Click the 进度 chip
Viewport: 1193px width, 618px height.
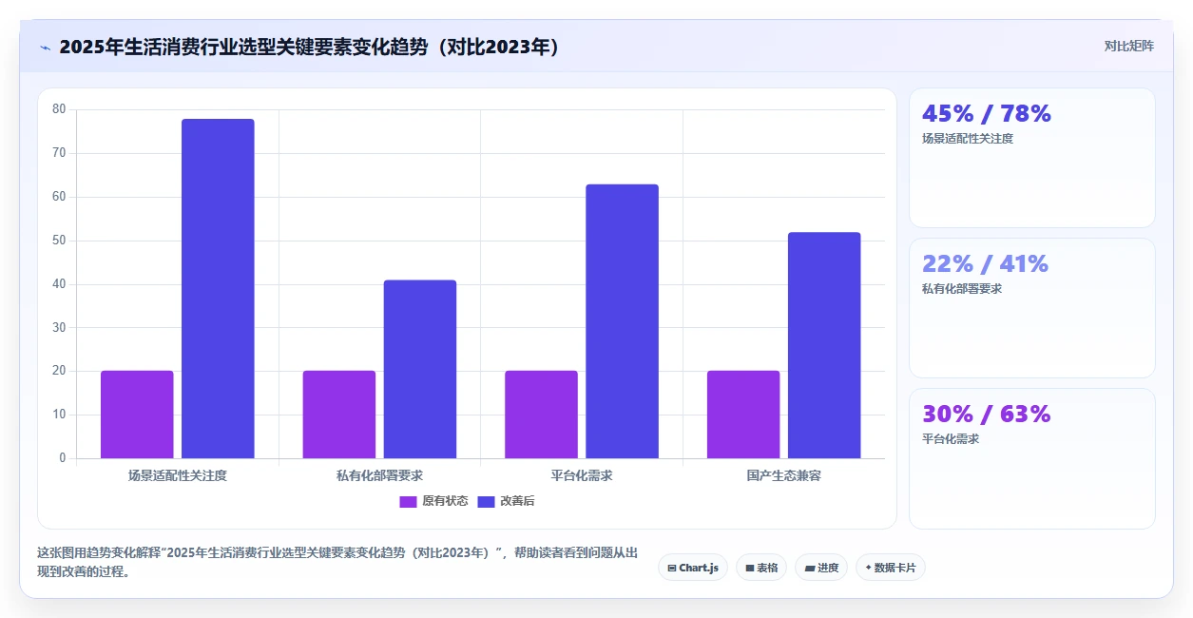point(821,568)
